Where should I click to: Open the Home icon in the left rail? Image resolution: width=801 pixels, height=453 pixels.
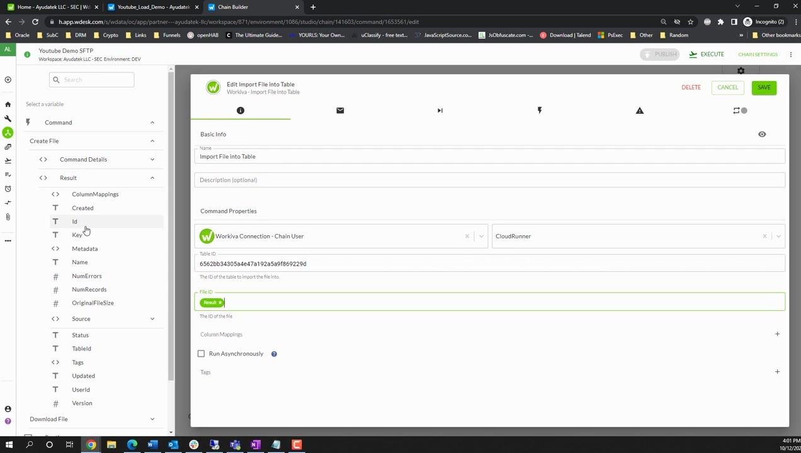click(8, 104)
